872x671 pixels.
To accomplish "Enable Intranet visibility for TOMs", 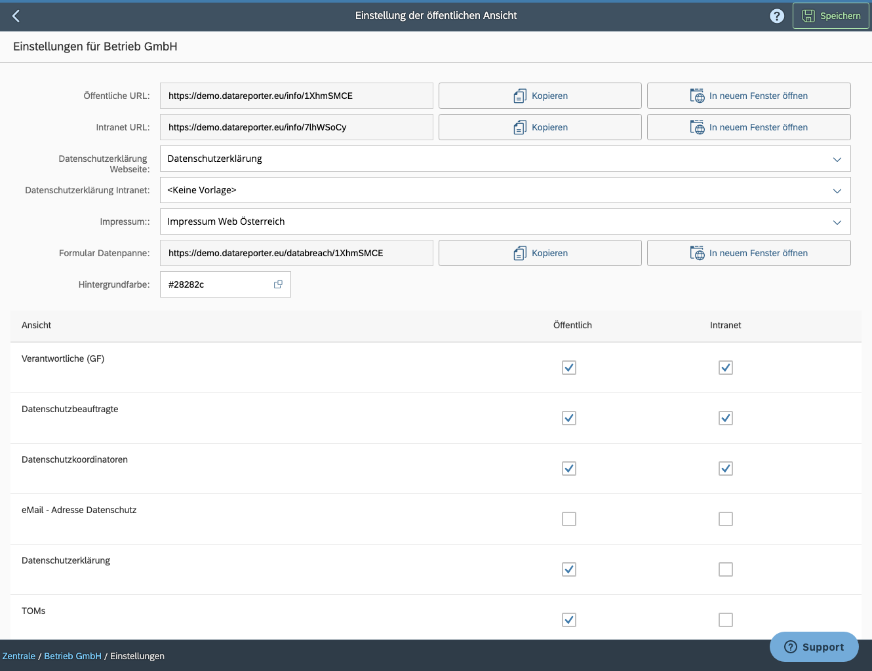I will tap(725, 619).
